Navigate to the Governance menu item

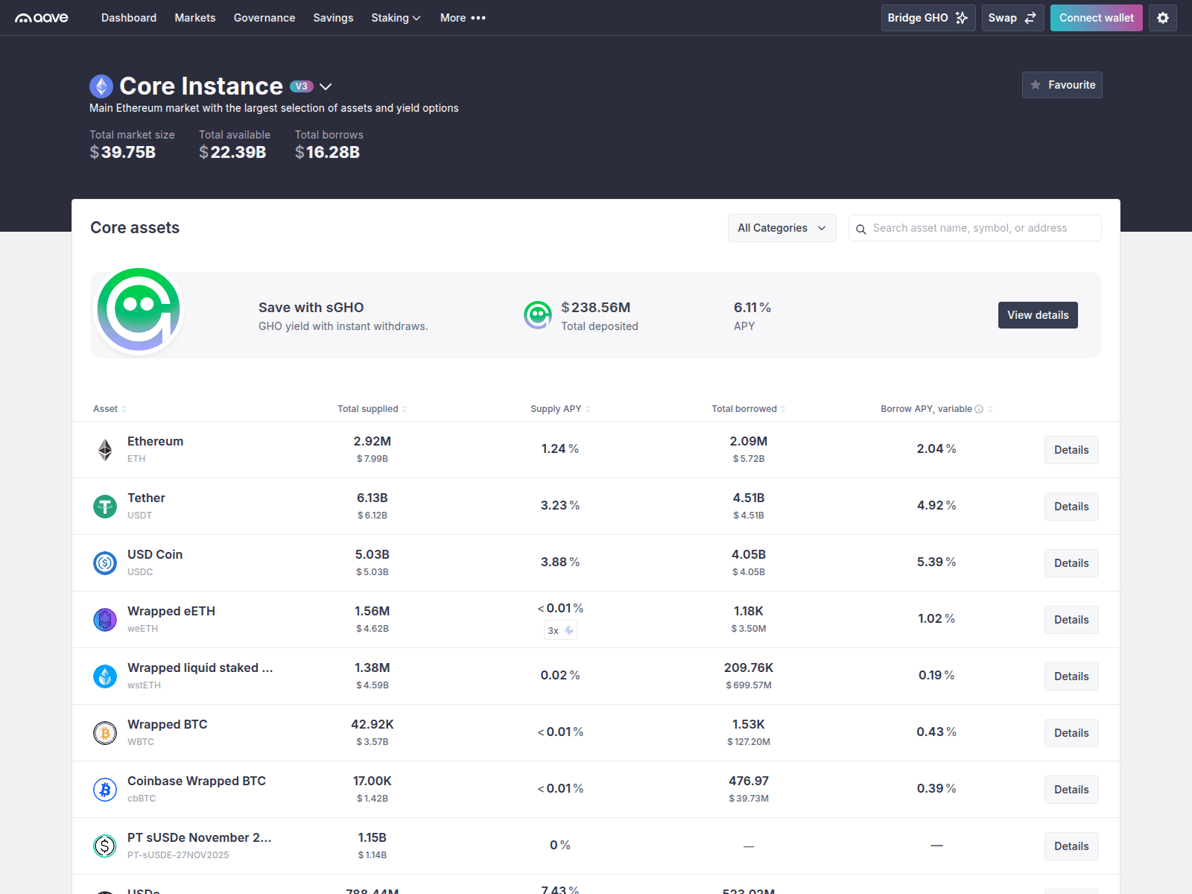264,17
